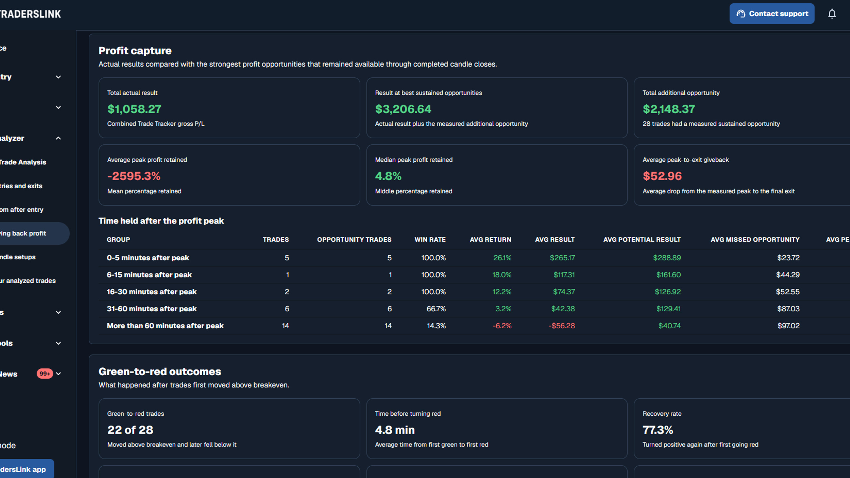This screenshot has width=850, height=478.
Task: Select the '0-5 minutes after peak' row
Action: tap(474, 258)
